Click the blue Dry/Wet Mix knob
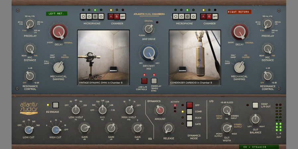 pyautogui.click(x=149, y=53)
